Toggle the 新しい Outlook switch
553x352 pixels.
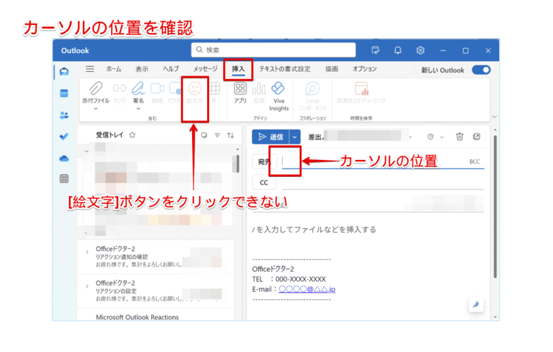click(x=481, y=70)
